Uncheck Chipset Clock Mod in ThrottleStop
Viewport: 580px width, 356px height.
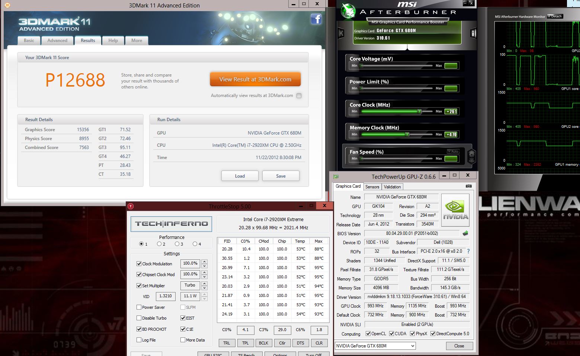(x=139, y=275)
